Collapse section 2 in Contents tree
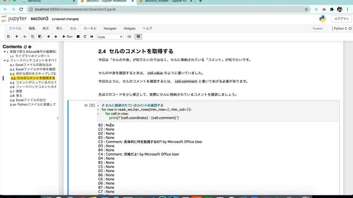This screenshot has height=198, width=353. pyautogui.click(x=4, y=61)
